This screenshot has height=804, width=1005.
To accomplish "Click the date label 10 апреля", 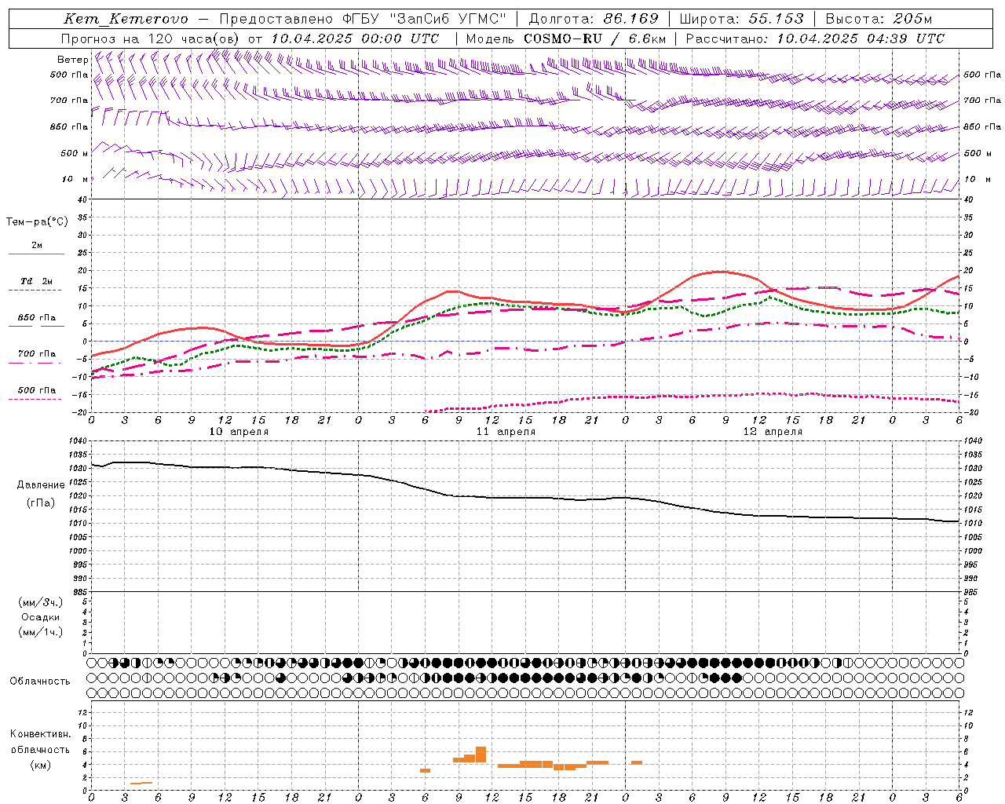I will point(239,431).
